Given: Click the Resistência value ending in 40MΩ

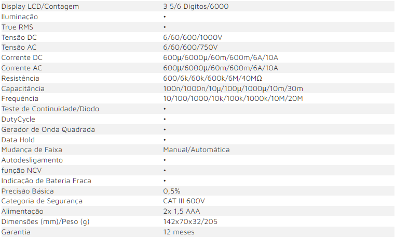Looking at the screenshot, I should tap(212, 78).
